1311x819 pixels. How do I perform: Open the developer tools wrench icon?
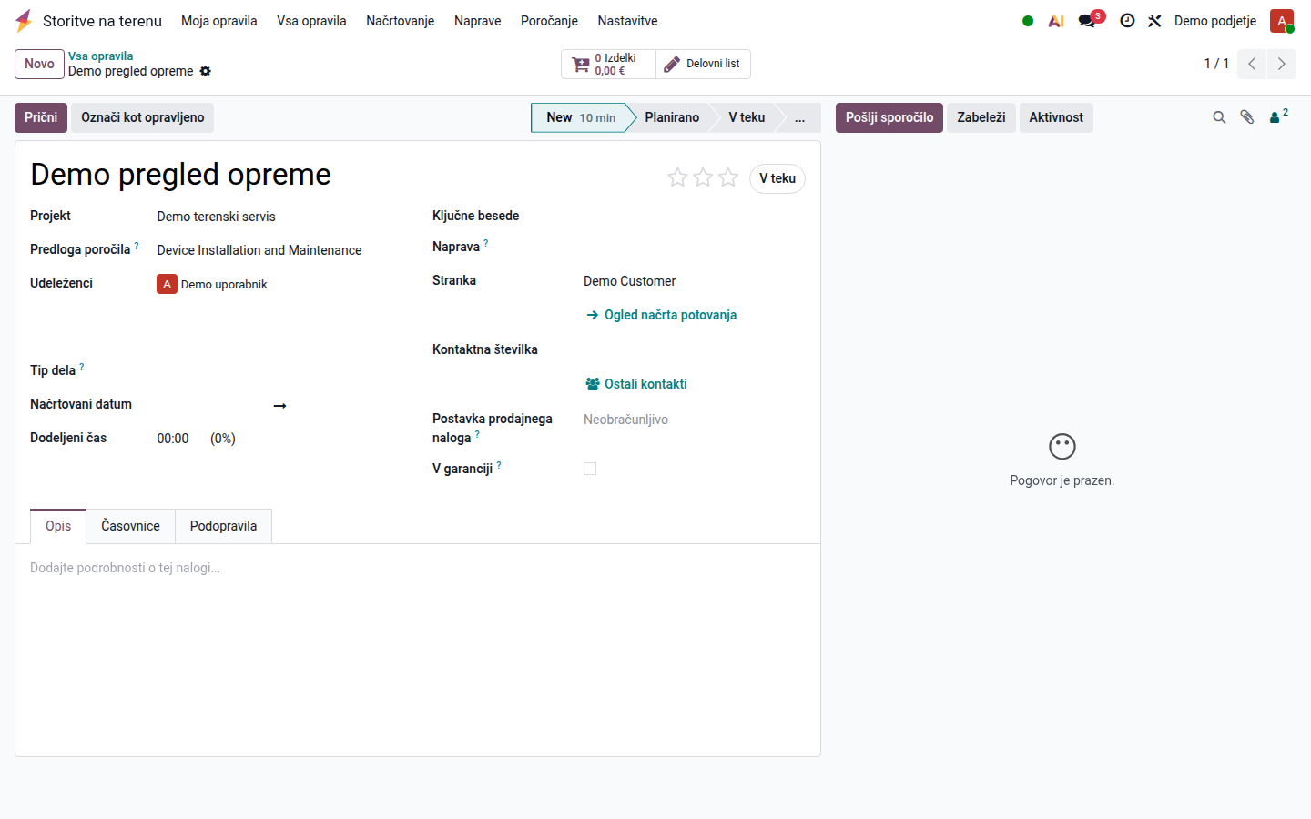coord(1154,21)
